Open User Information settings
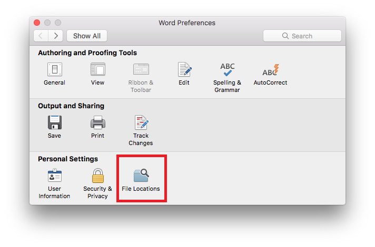The width and height of the screenshot is (375, 247). tap(55, 176)
